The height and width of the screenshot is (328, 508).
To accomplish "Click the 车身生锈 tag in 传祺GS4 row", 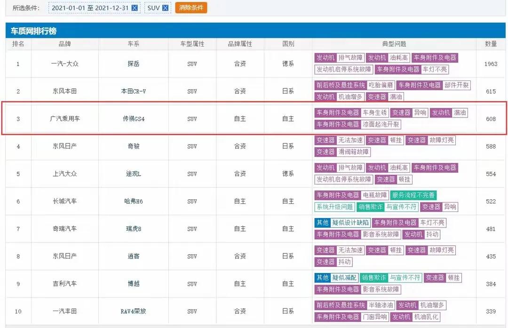I will (x=374, y=113).
